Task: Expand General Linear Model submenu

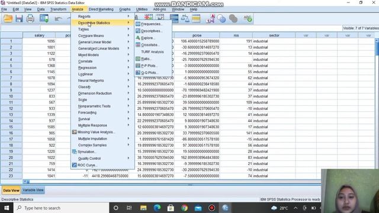Action: (x=102, y=42)
